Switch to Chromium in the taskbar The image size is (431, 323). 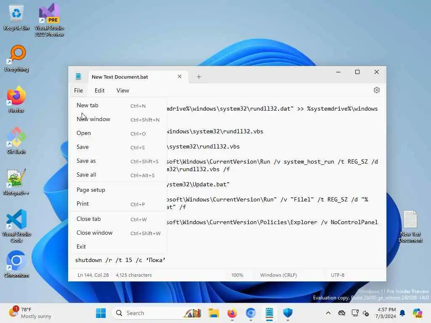[x=251, y=313]
